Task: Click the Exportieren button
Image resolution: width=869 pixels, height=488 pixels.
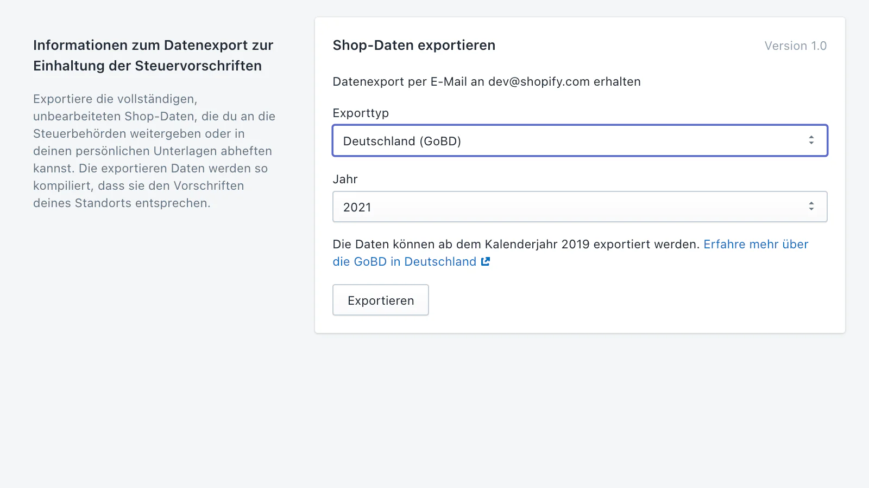Action: coord(381,300)
